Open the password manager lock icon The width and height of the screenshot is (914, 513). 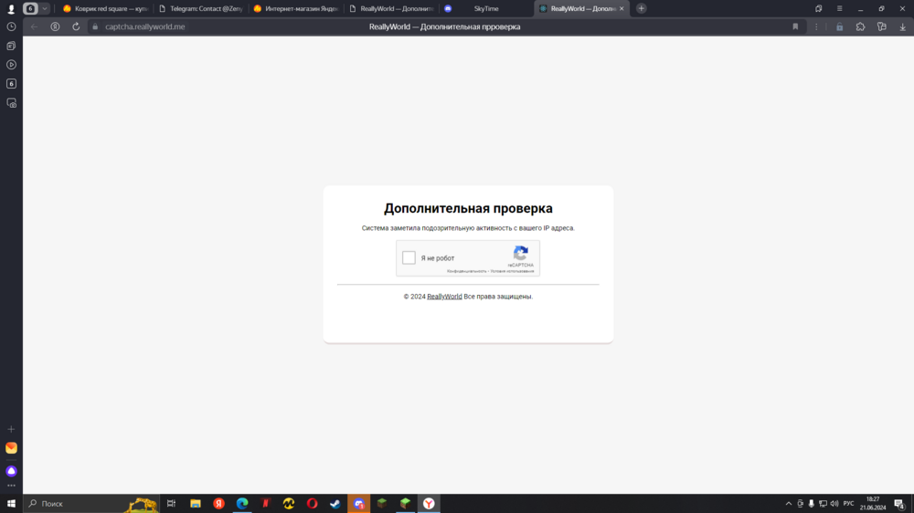pos(839,26)
